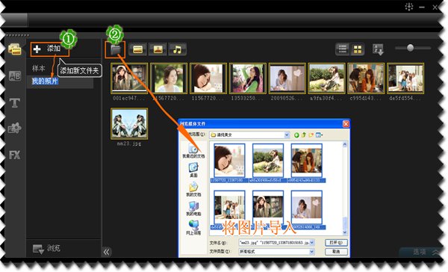The height and width of the screenshot is (272, 448).
Task: Click the import media files folder icon
Action: point(115,50)
